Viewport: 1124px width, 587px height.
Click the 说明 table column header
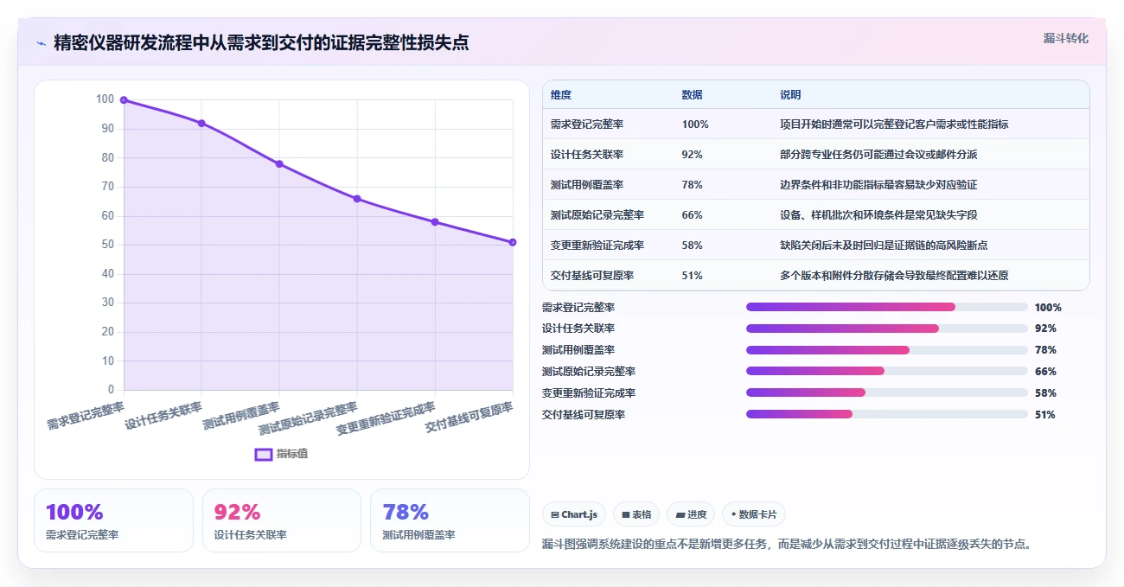[790, 95]
